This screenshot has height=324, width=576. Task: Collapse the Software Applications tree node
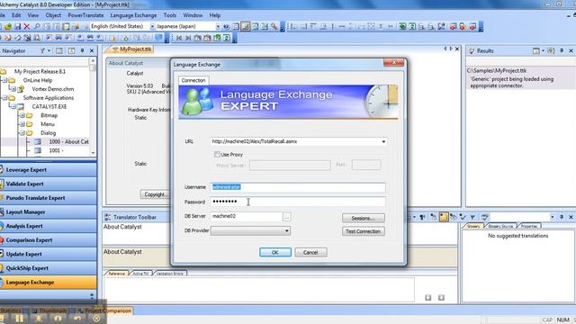4,98
